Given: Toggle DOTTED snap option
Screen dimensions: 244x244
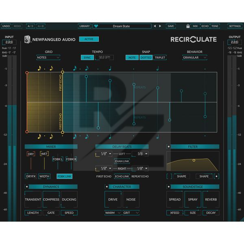Looking at the screenshot, I should pyautogui.click(x=146, y=57).
